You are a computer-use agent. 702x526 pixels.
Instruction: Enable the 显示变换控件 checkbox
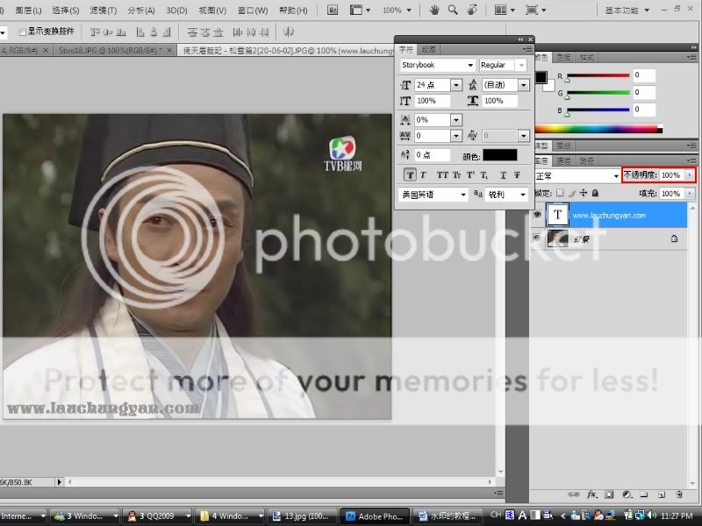tap(22, 32)
